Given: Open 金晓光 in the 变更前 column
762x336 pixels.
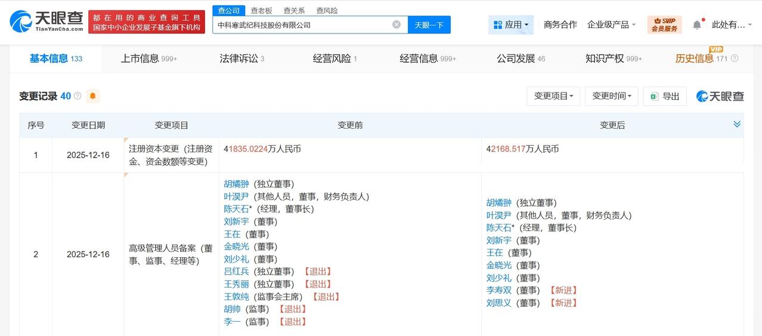Looking at the screenshot, I should coord(237,246).
